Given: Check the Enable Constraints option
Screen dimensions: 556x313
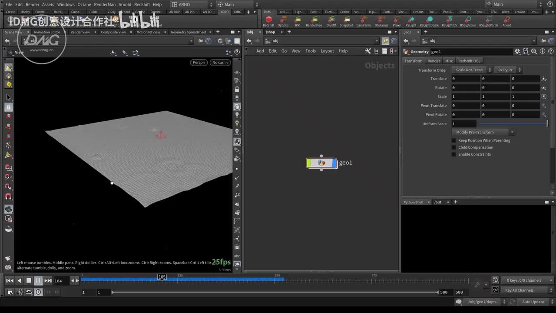Looking at the screenshot, I should tap(454, 154).
